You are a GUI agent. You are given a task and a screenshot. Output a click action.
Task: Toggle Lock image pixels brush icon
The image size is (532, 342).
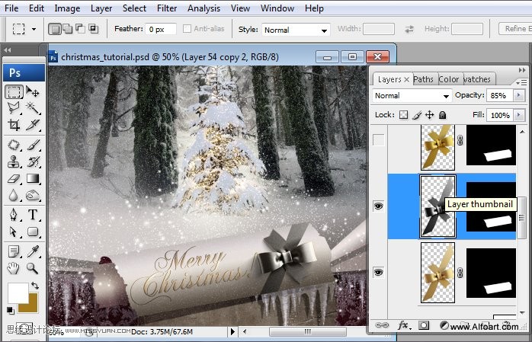417,115
